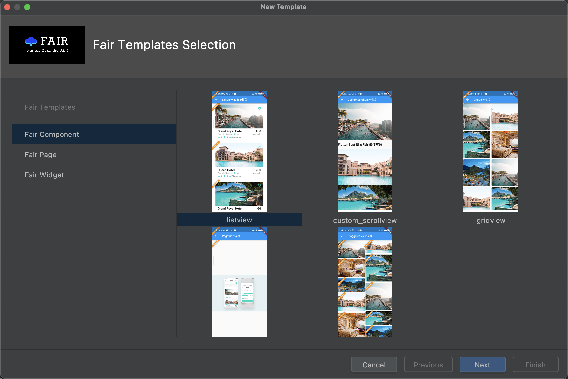This screenshot has height=379, width=568.
Task: Choose the custom_scrollview template thumbnail
Action: 365,152
